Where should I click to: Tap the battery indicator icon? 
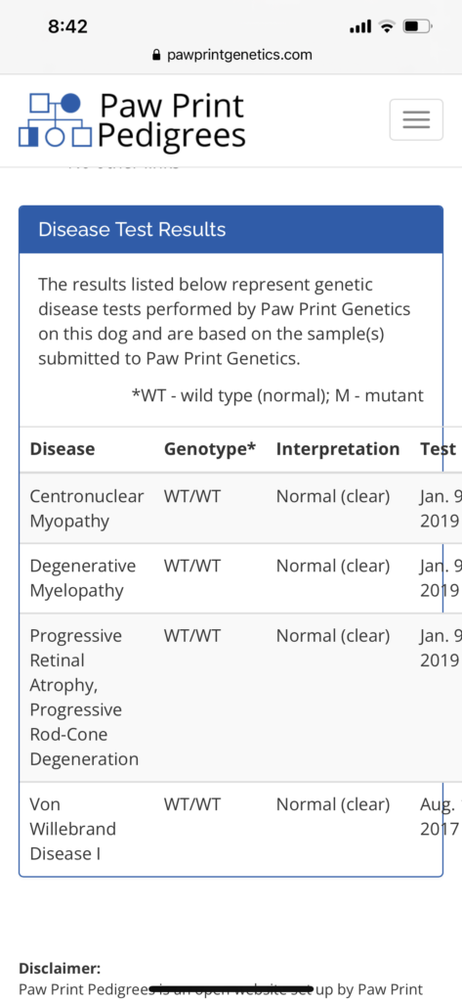pyautogui.click(x=418, y=26)
